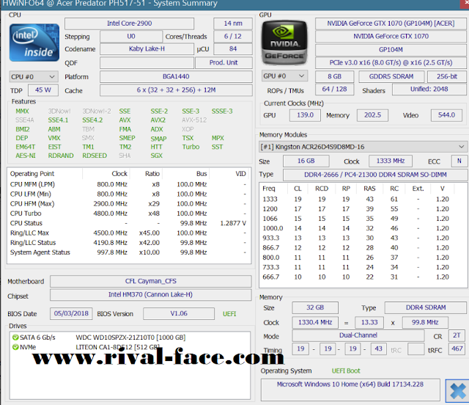Click the green UEFI Boot label

click(346, 371)
